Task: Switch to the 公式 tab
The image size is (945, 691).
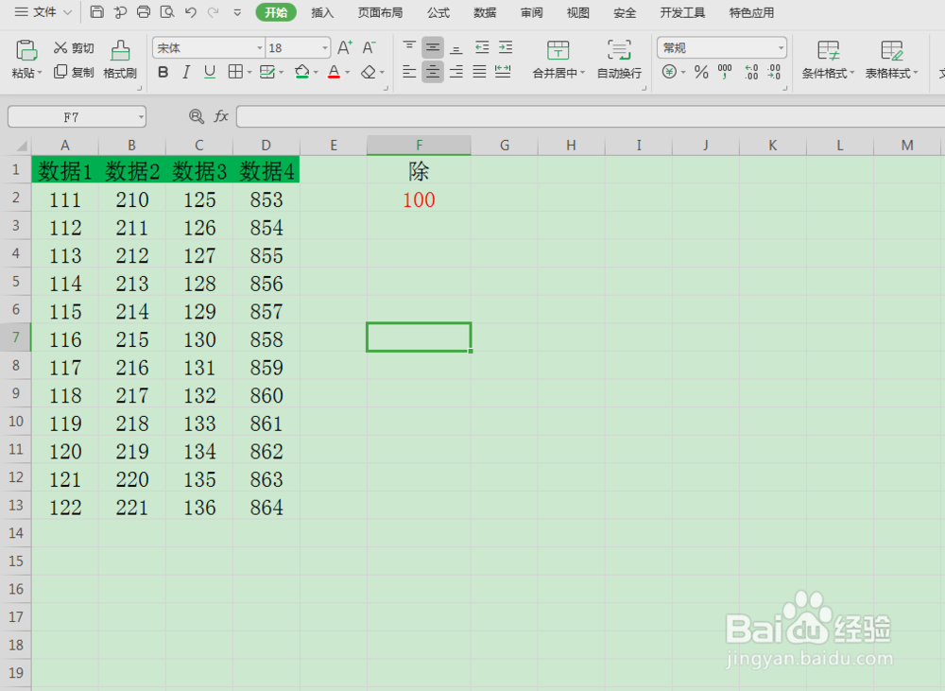Action: coord(438,12)
